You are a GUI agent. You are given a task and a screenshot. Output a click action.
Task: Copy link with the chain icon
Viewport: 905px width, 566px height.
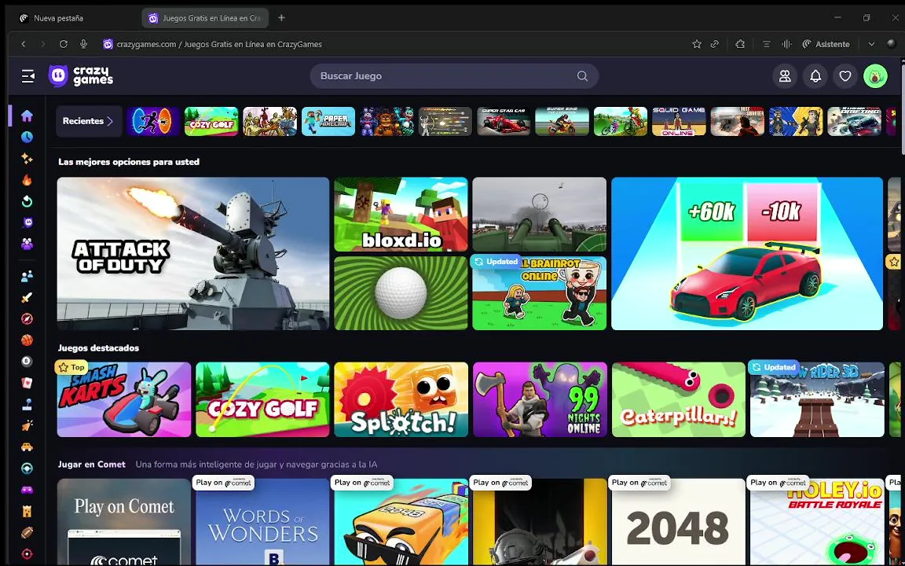715,44
